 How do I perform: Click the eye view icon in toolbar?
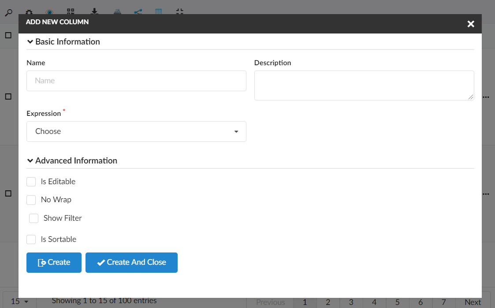coord(49,12)
